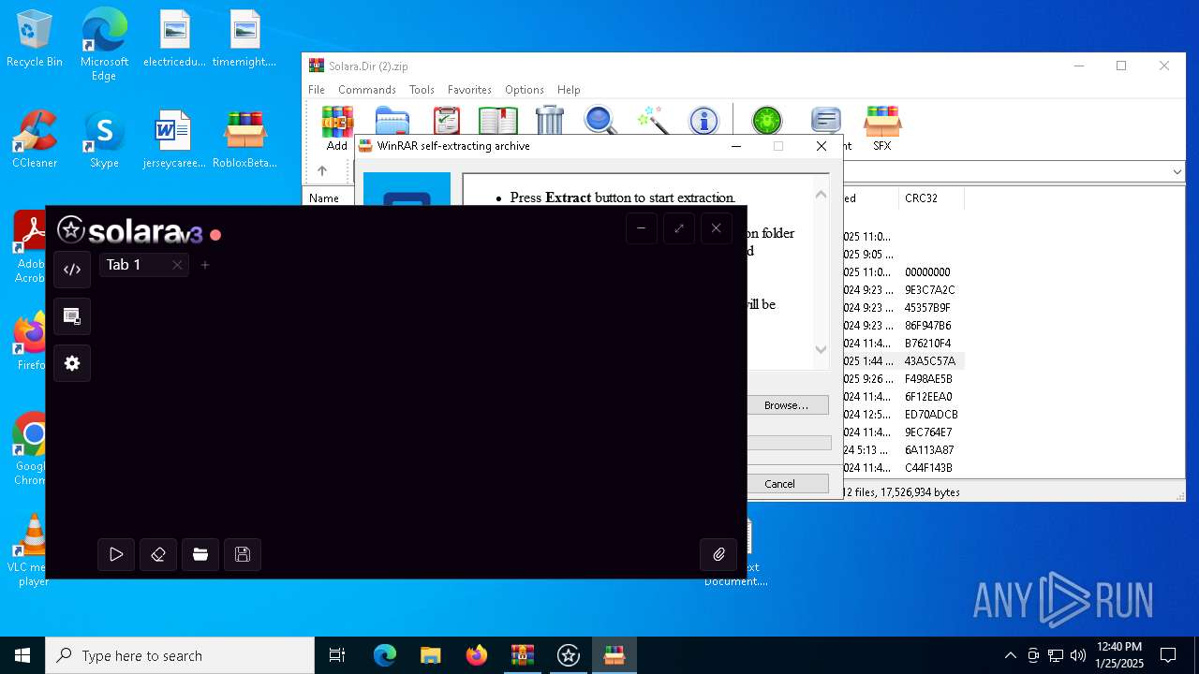Open File Explorer from the taskbar
Screen dimensions: 1199x674
point(430,655)
